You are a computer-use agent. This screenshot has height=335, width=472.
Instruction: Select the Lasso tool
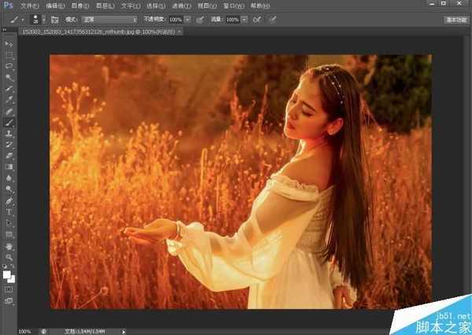tap(9, 66)
